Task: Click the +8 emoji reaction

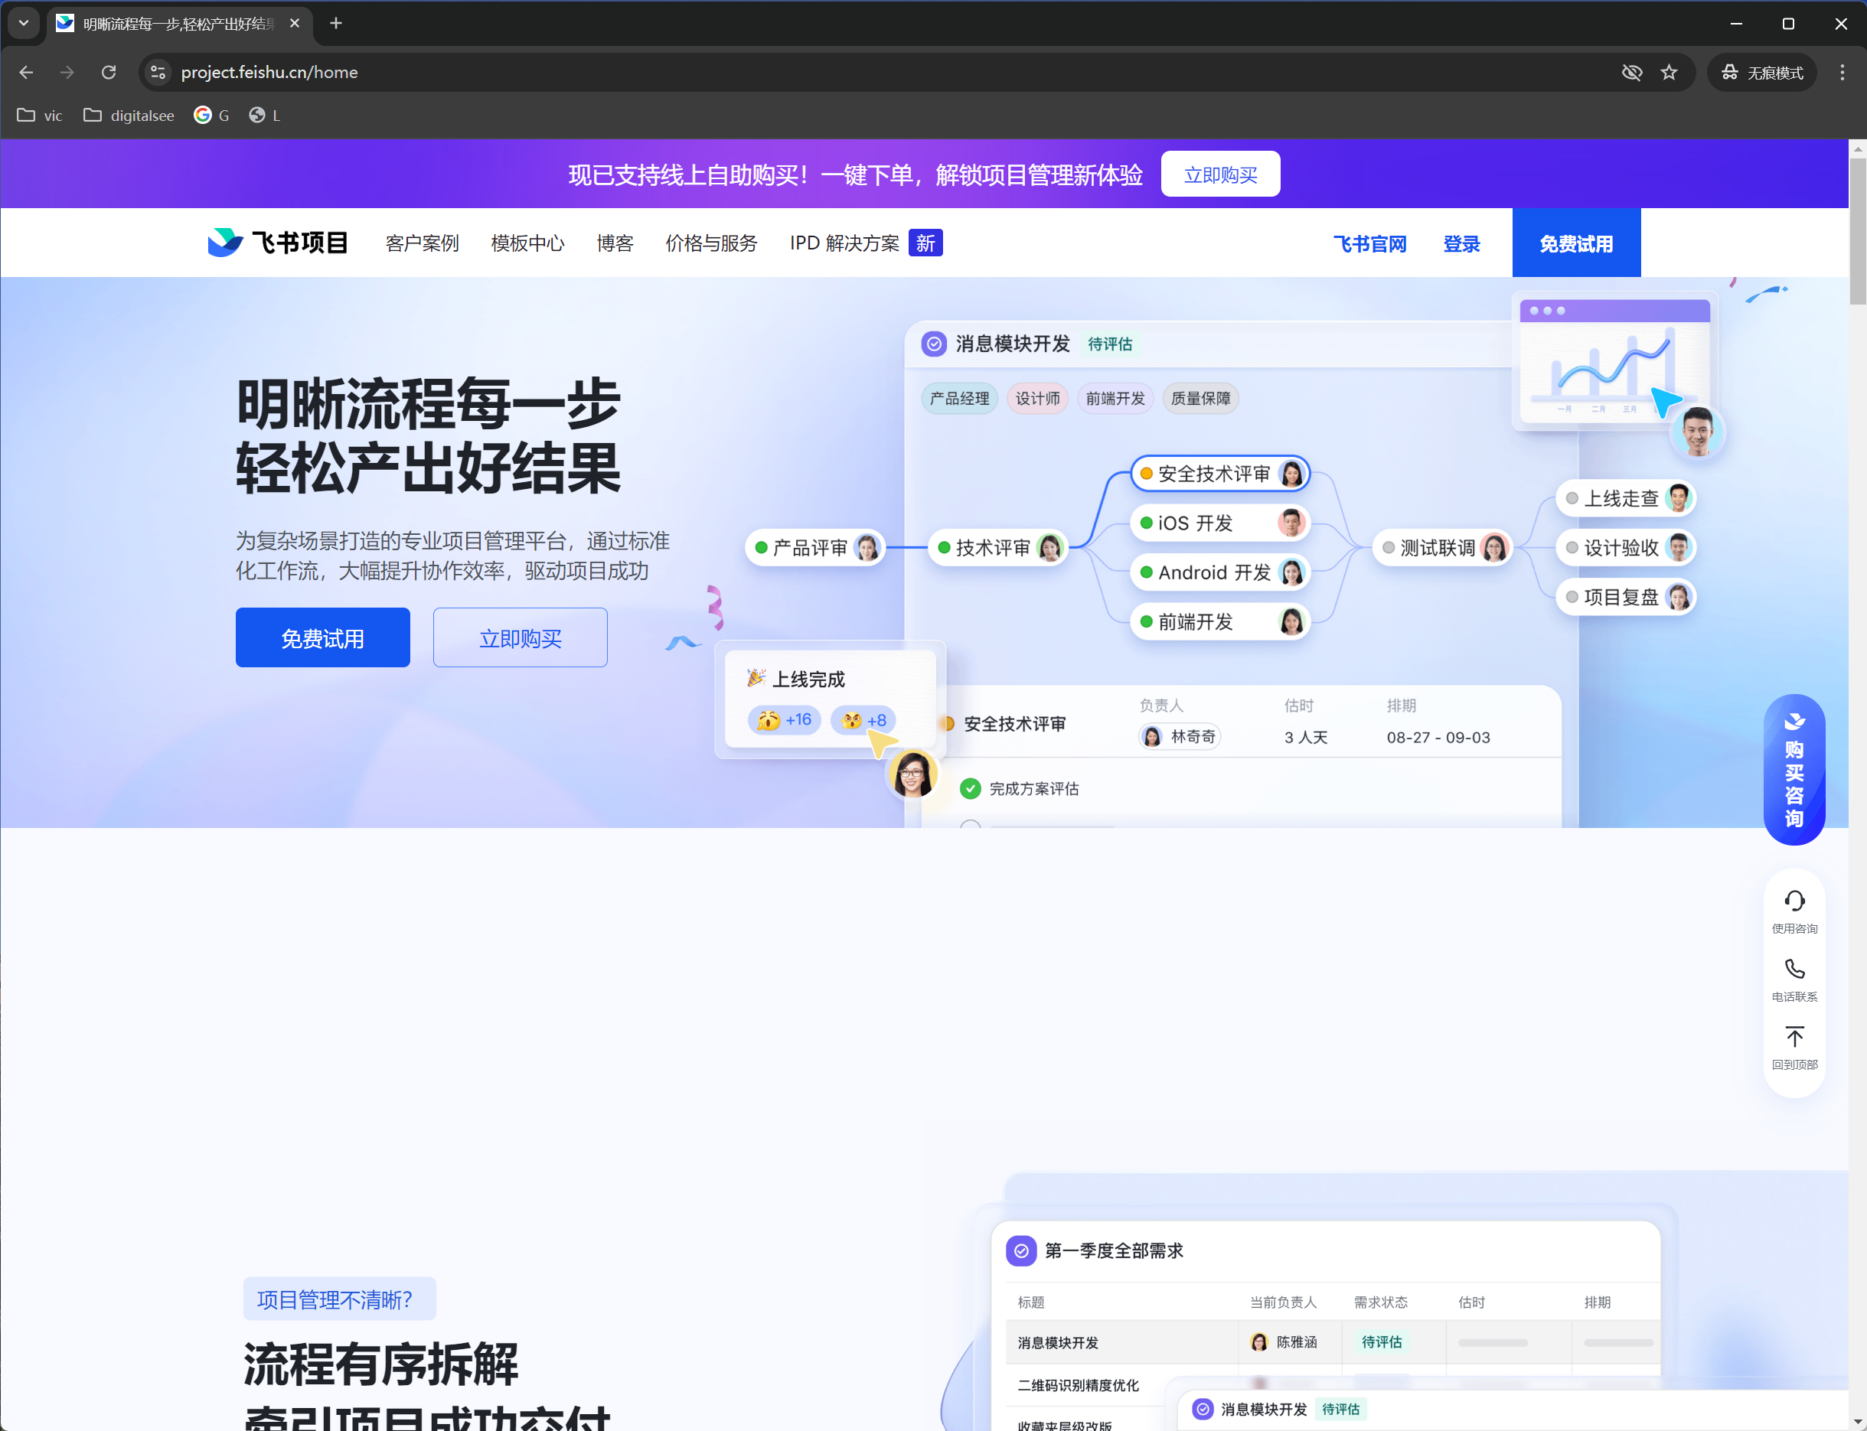Action: (x=863, y=720)
